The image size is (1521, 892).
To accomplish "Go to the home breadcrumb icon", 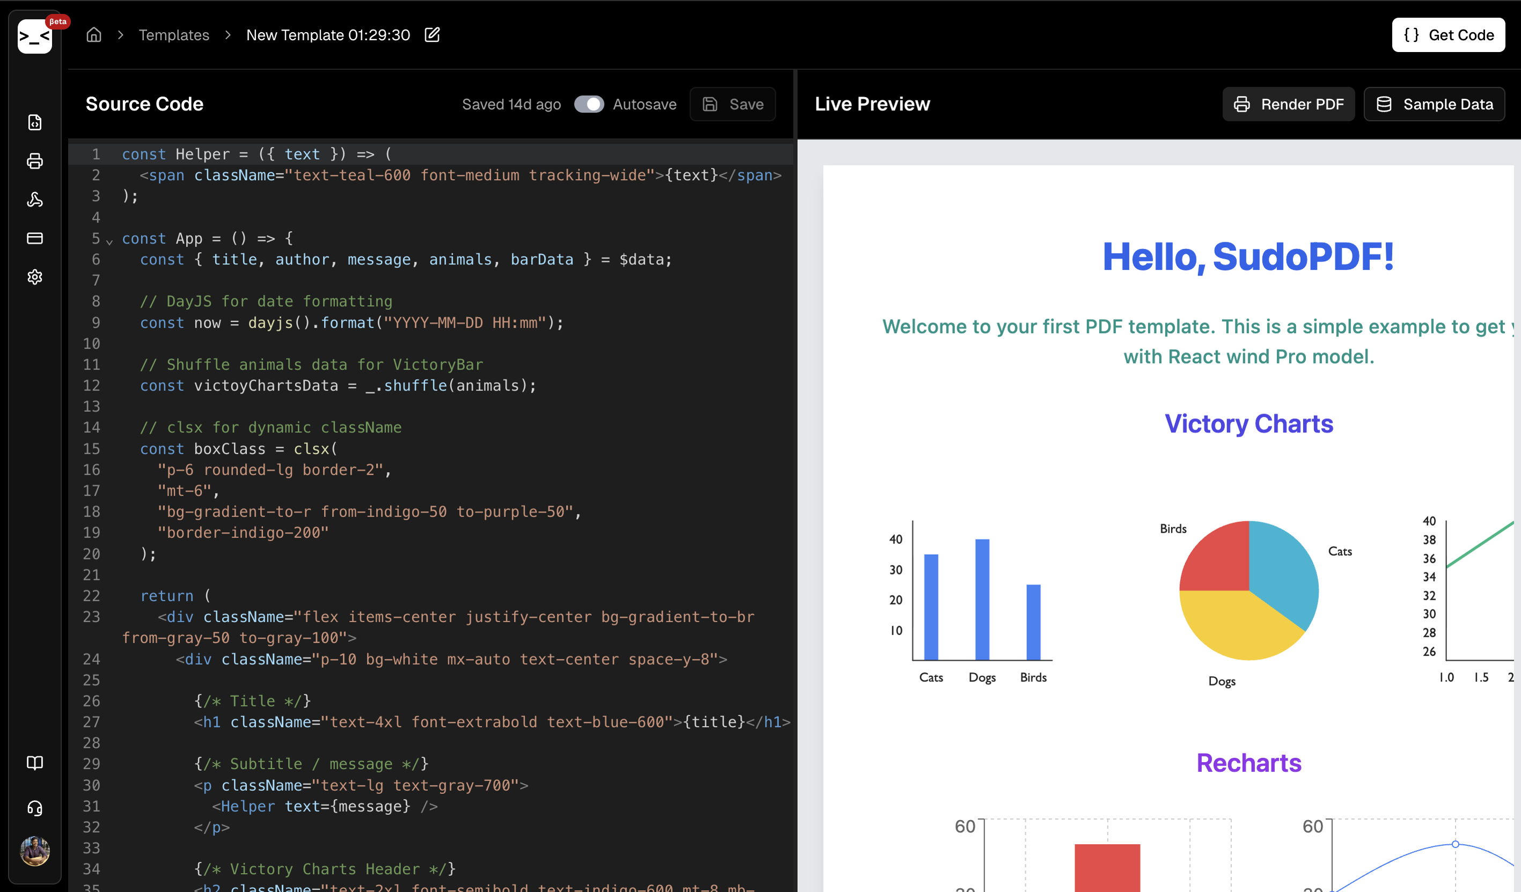I will tap(93, 35).
